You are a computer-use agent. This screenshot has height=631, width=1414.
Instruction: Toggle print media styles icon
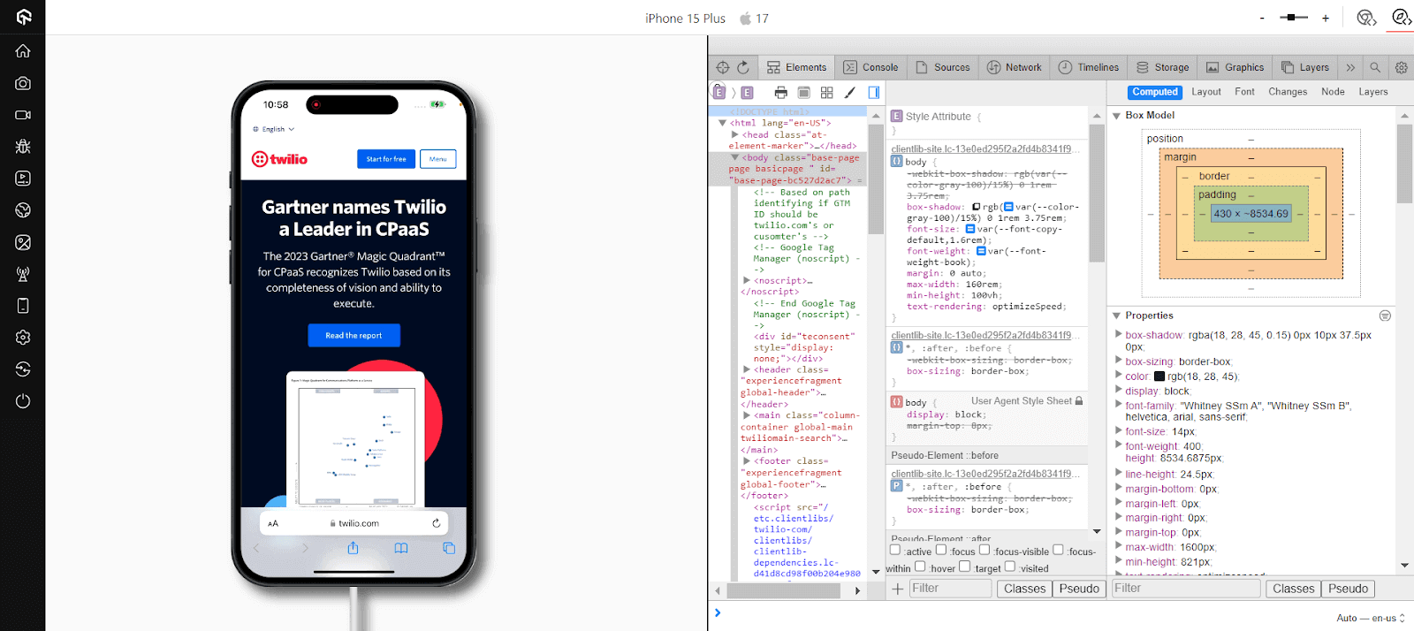point(780,92)
